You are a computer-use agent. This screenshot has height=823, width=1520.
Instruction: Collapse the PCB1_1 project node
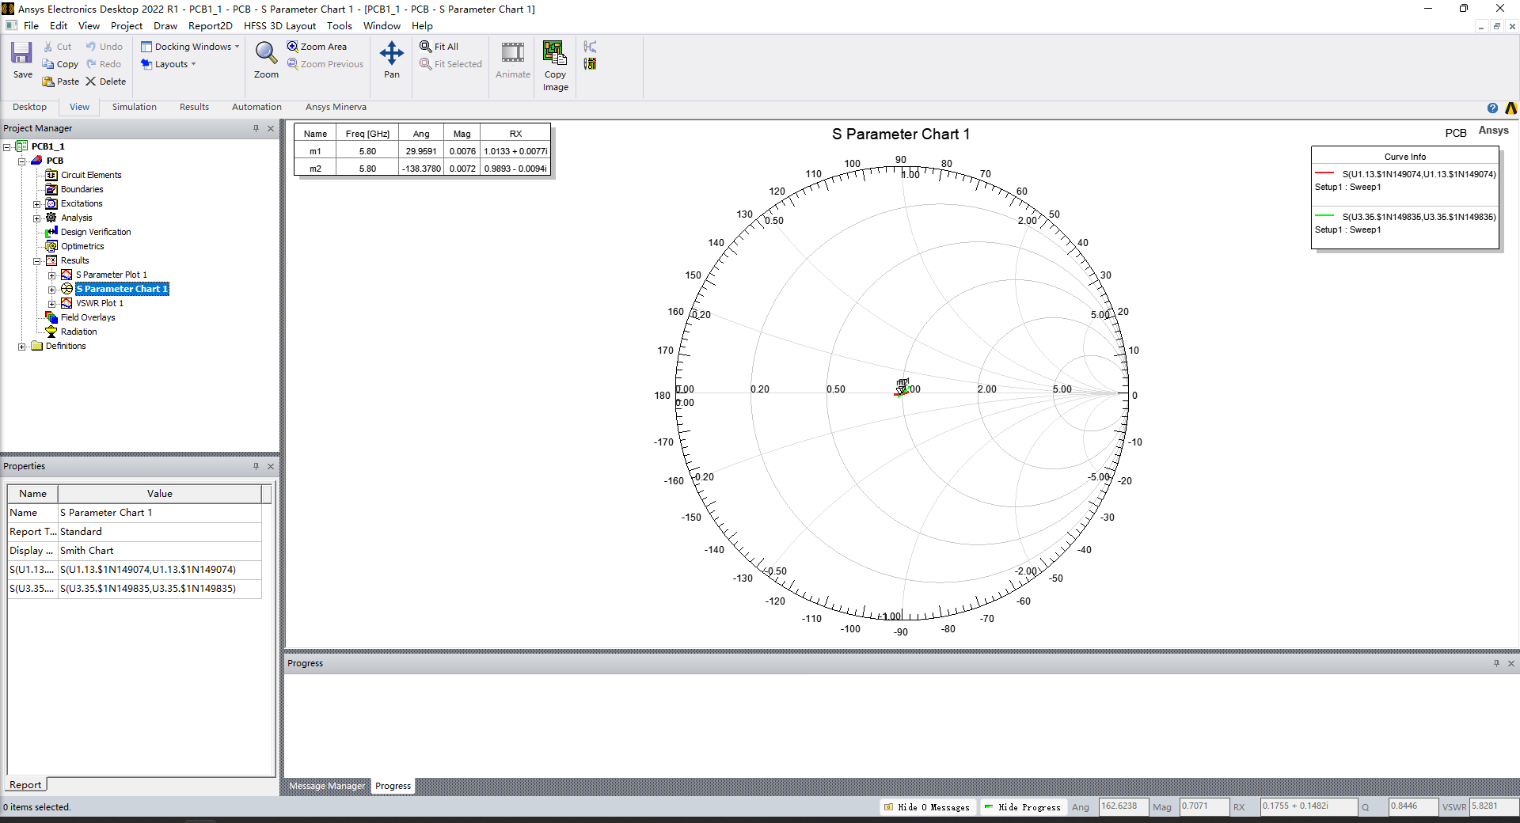point(7,146)
